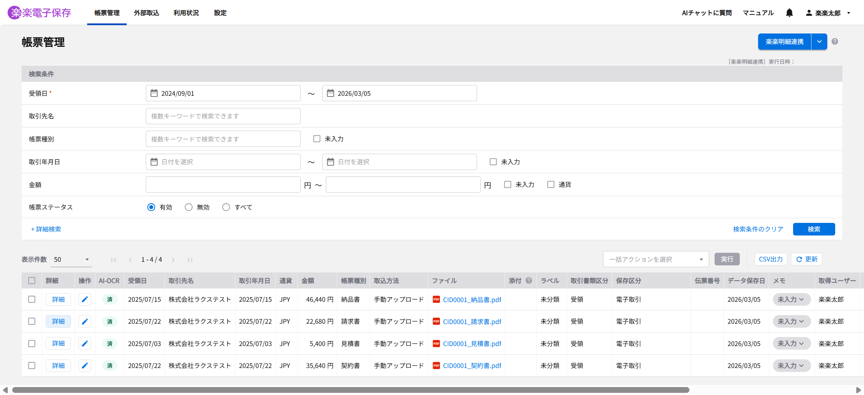This screenshot has height=395, width=864.
Task: Go to the next results page arrow
Action: (173, 260)
